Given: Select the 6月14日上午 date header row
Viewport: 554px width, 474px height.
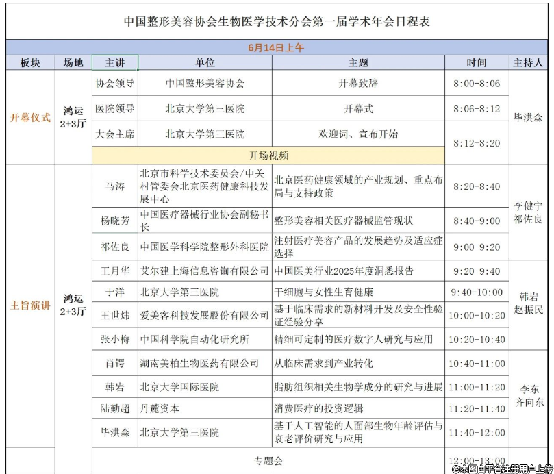Looking at the screenshot, I should point(277,48).
